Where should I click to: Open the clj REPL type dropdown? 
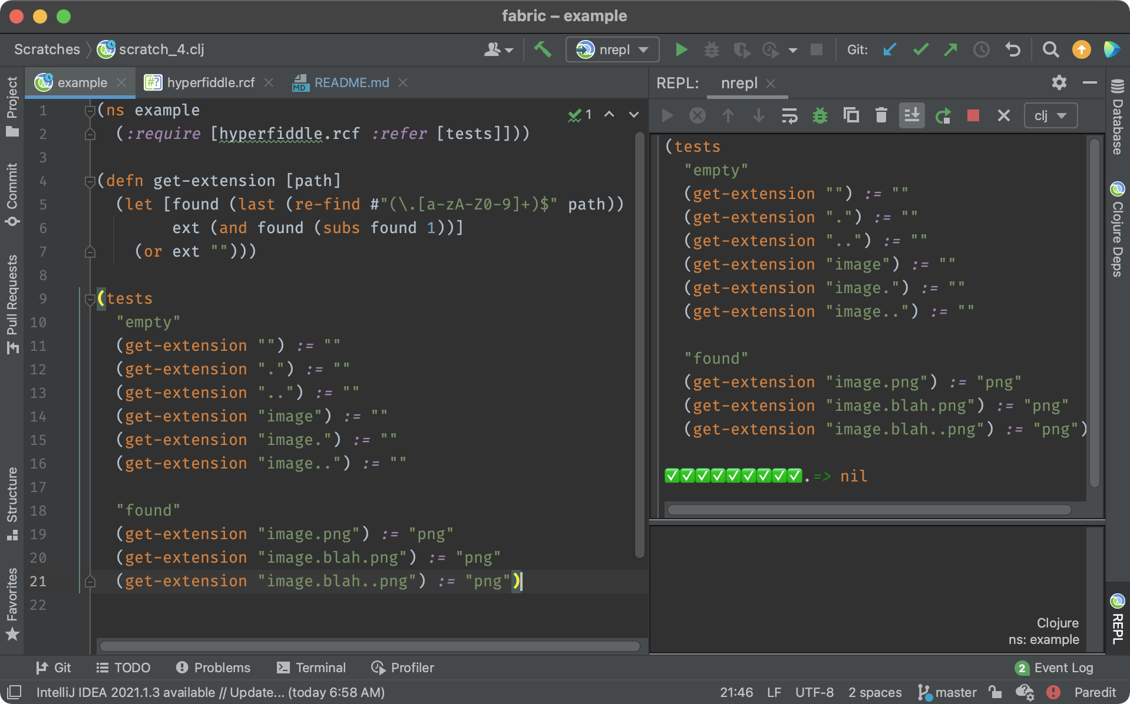[x=1050, y=115]
